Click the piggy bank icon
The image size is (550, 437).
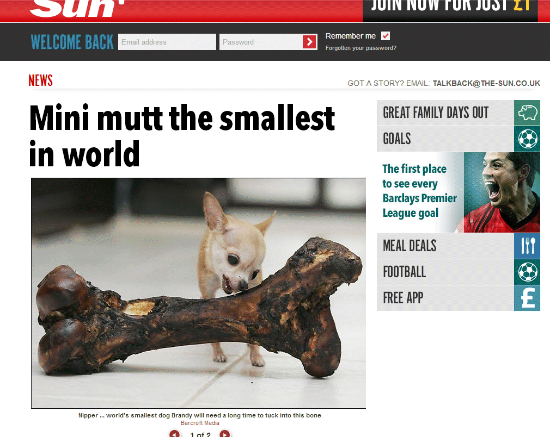tap(527, 113)
